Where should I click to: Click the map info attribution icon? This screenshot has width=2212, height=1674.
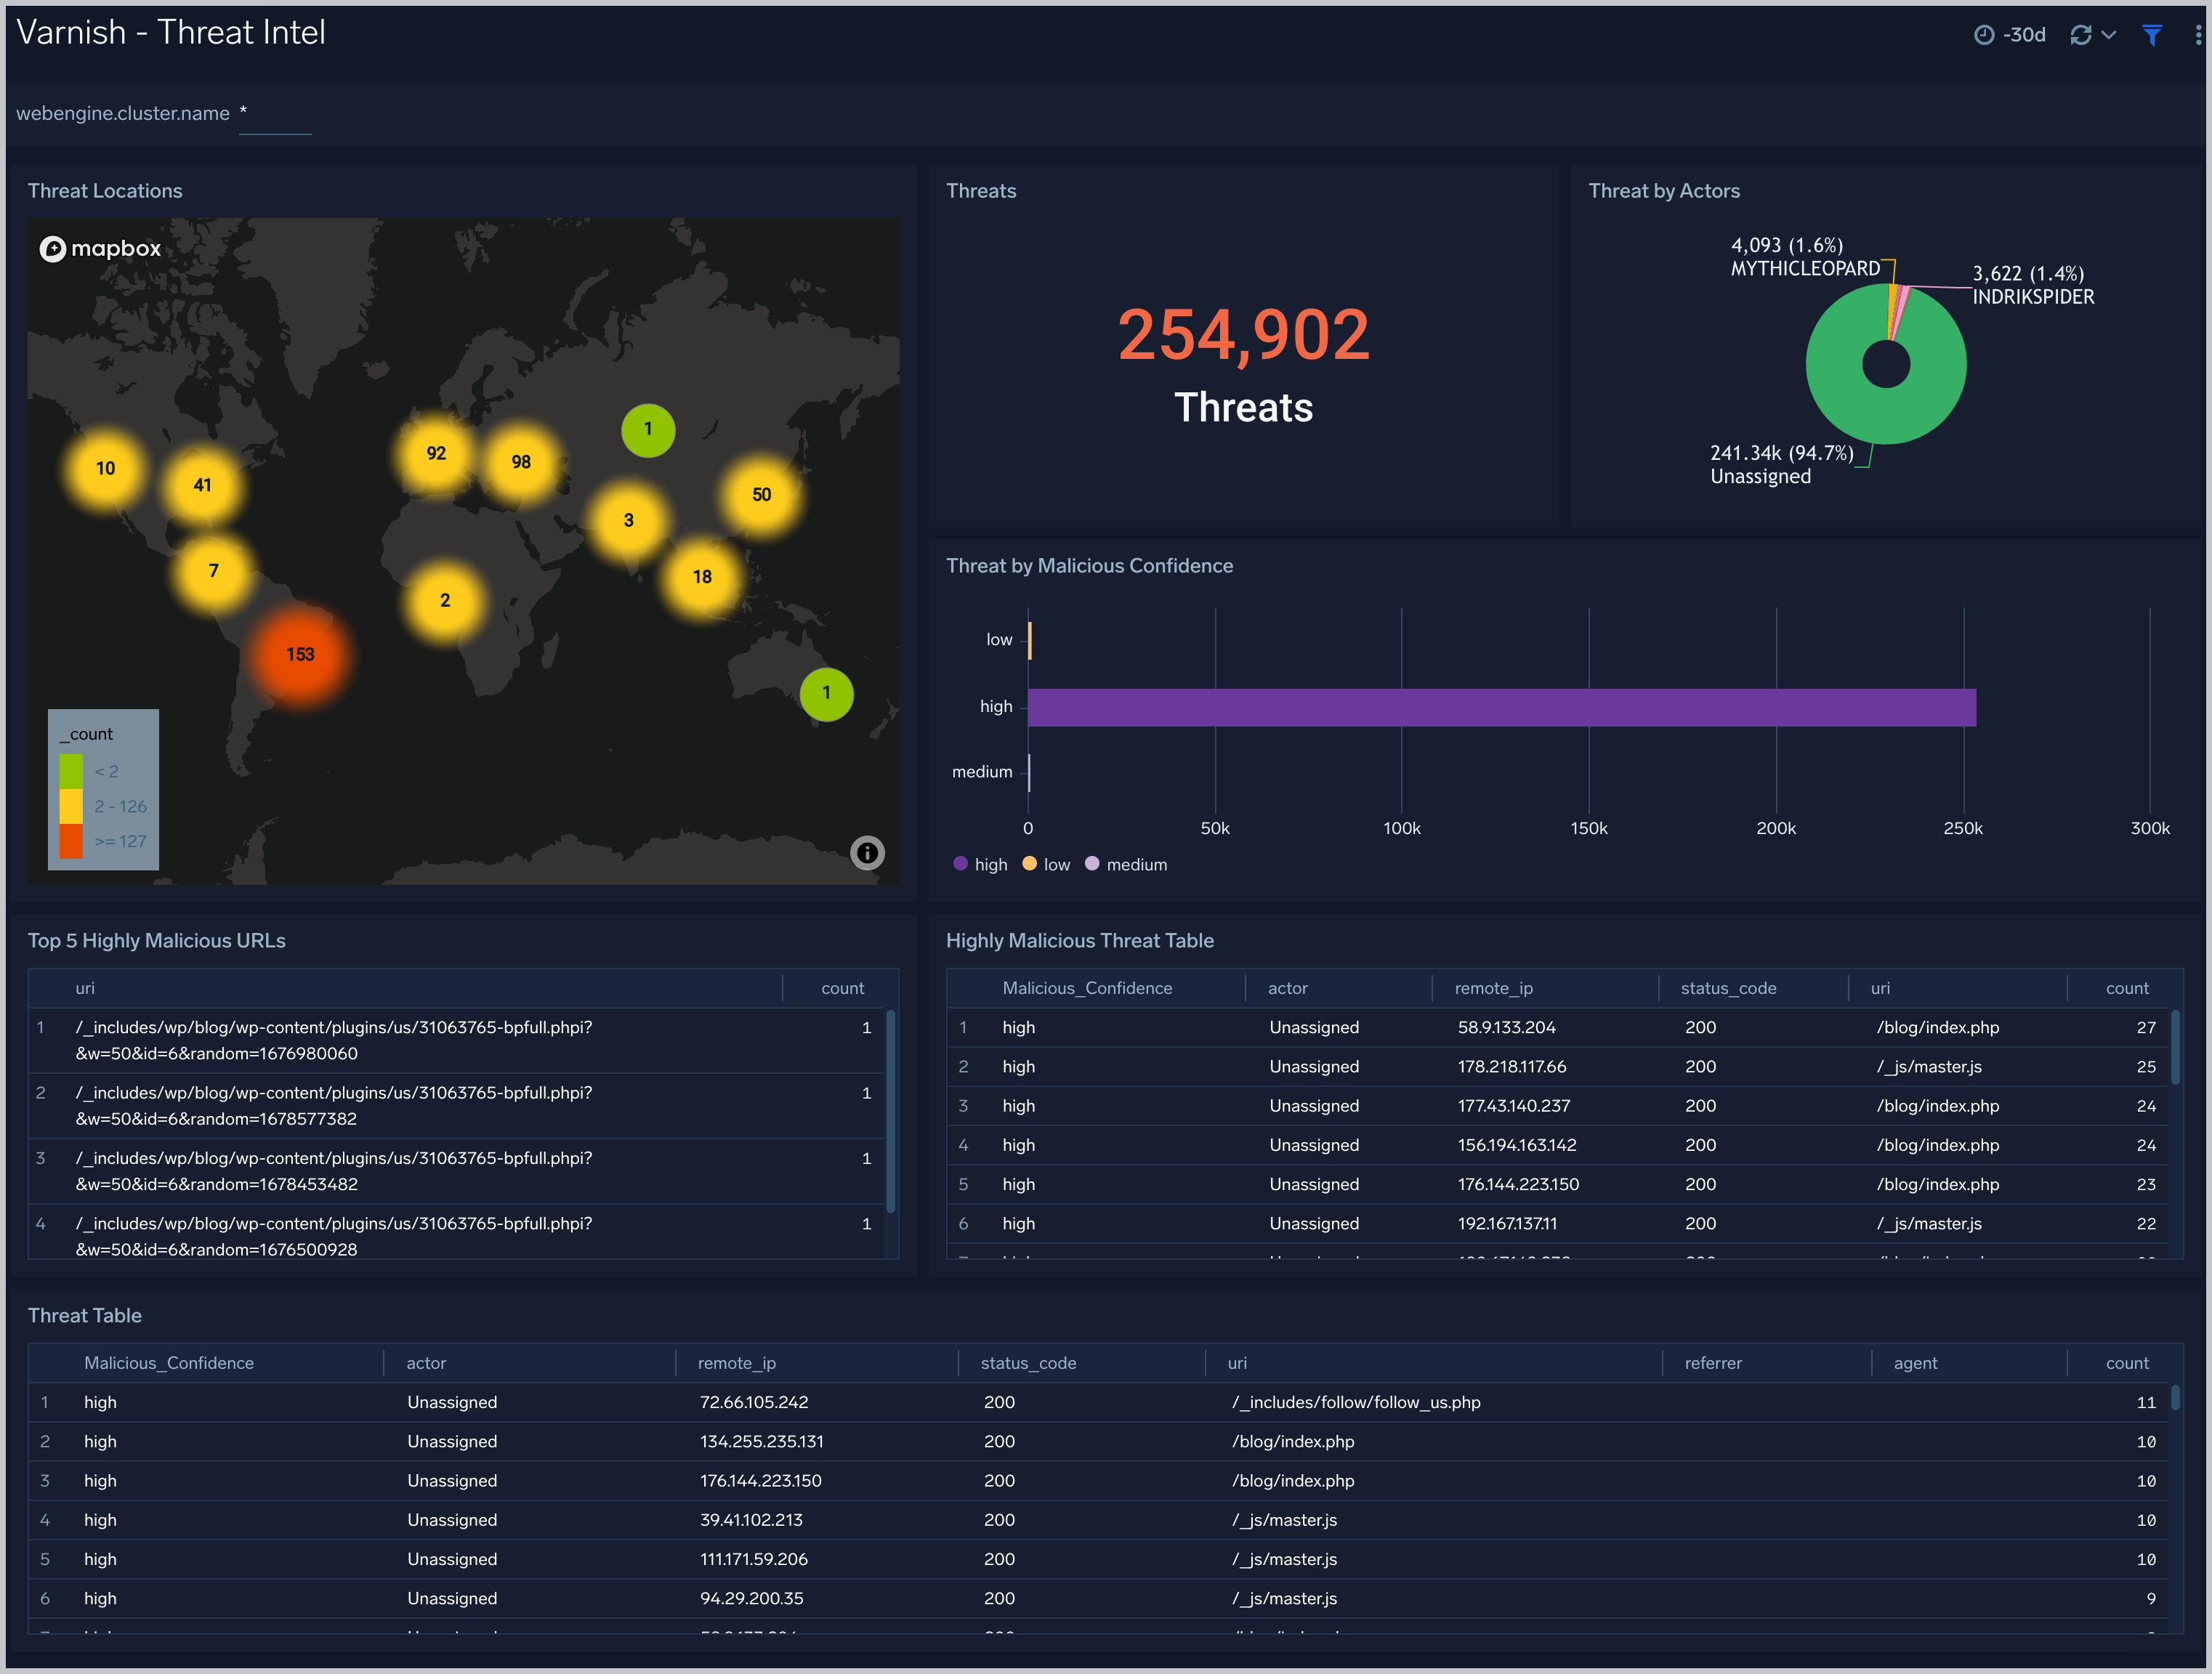click(867, 852)
